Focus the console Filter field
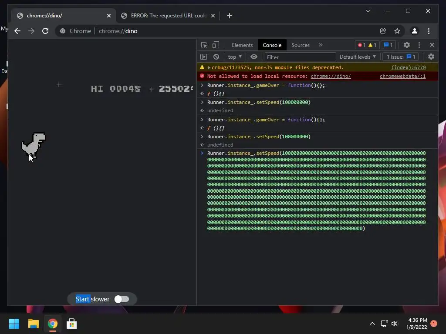 301,57
